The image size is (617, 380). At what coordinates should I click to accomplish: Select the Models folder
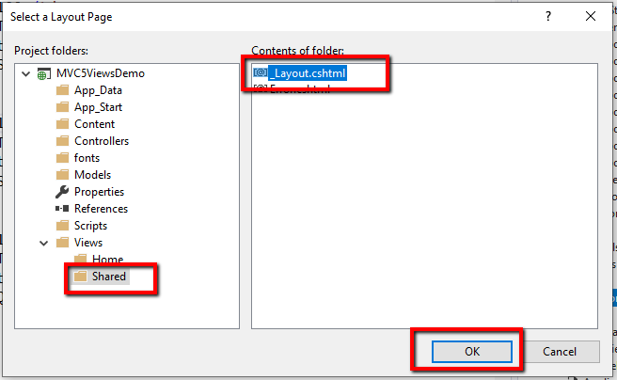point(92,175)
